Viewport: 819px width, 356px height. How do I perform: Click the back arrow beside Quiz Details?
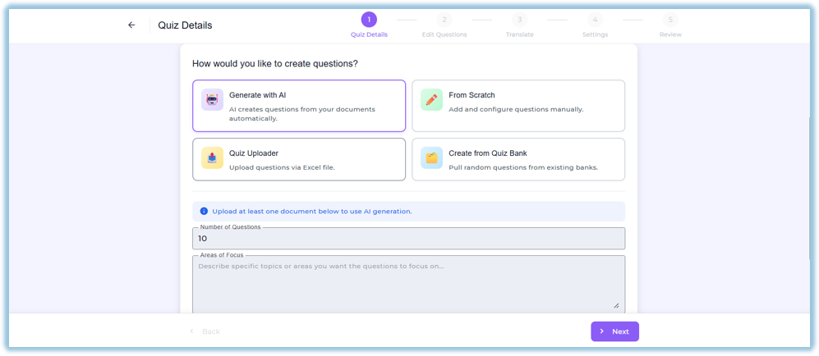pos(131,25)
